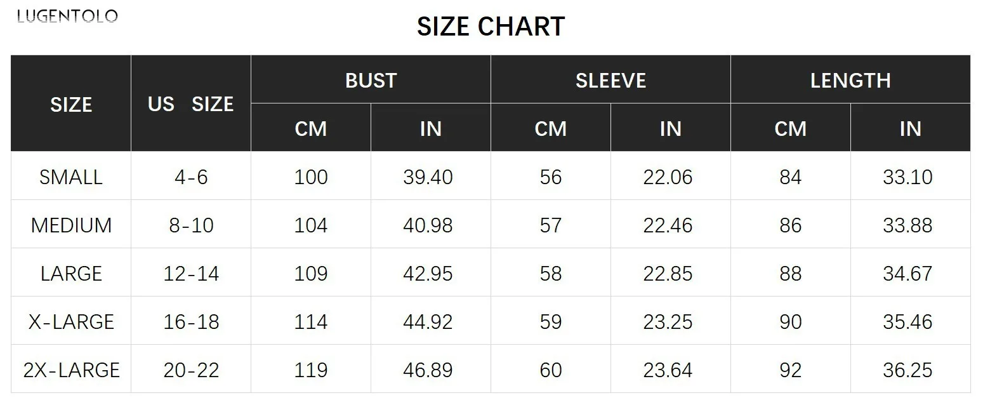Click the sleeve inches value 22.46

pos(668,225)
